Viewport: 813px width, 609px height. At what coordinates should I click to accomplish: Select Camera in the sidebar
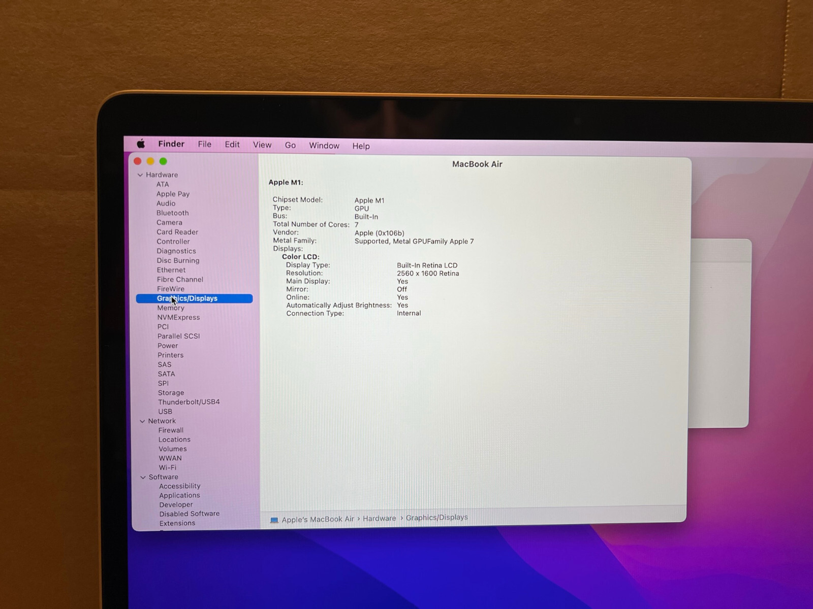click(169, 222)
